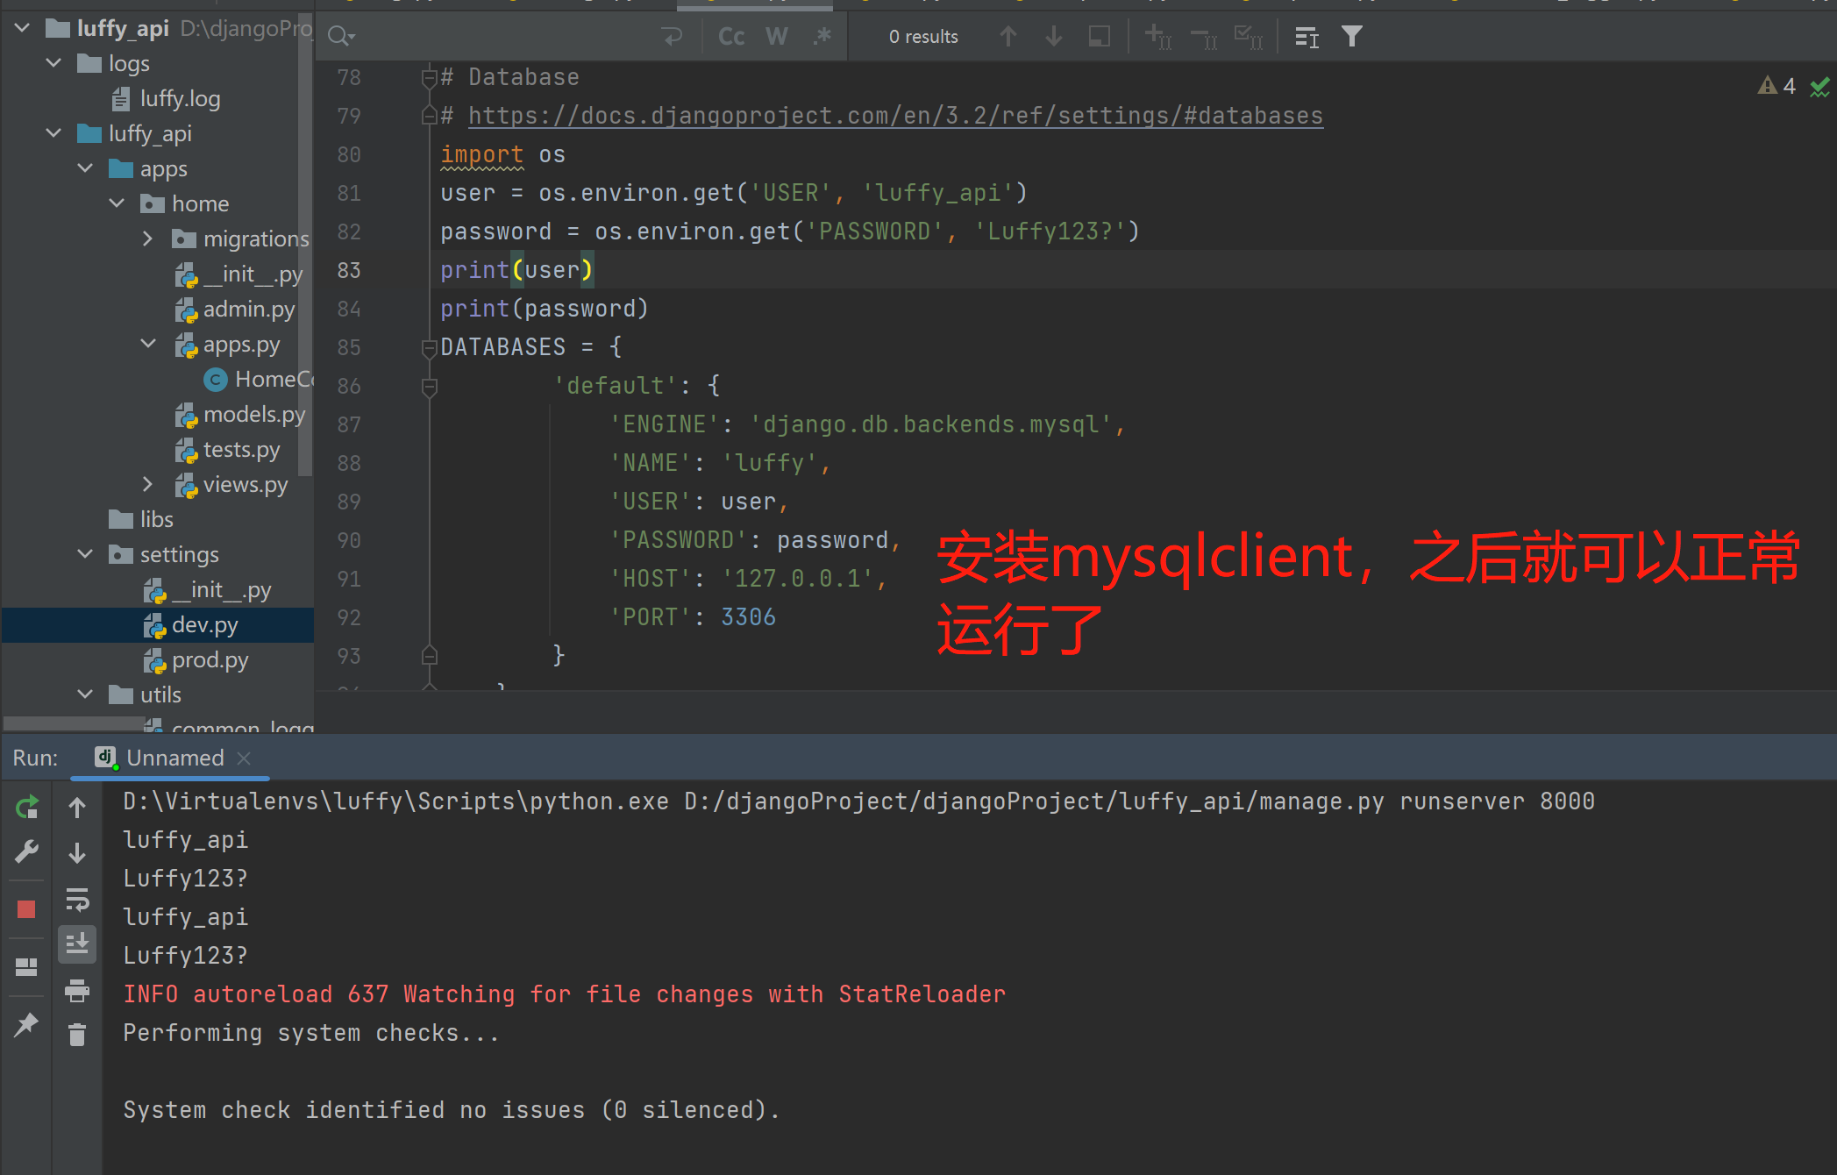Stop the running server with red square

[26, 909]
